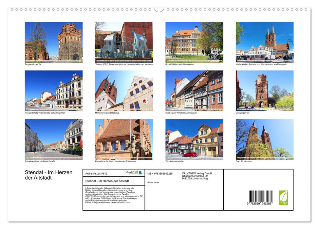Click caption 'Marienkirche, Rathaus und Wochenmarkt am Marktplatz'
Viewport: 318px width, 229px height.
(261, 64)
